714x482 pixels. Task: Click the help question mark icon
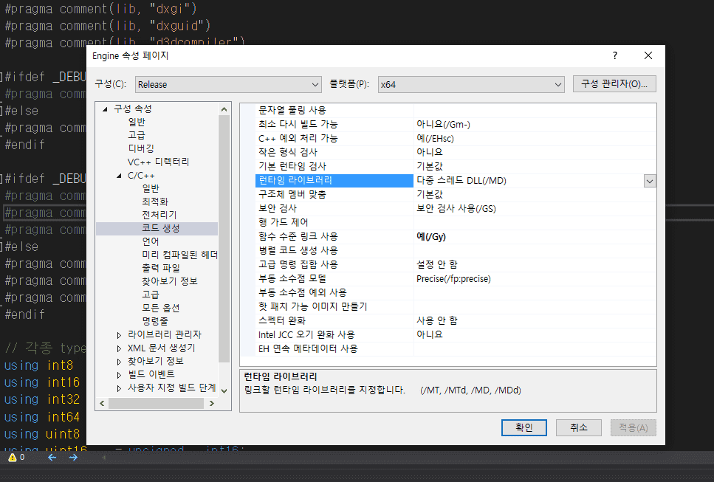click(x=615, y=55)
